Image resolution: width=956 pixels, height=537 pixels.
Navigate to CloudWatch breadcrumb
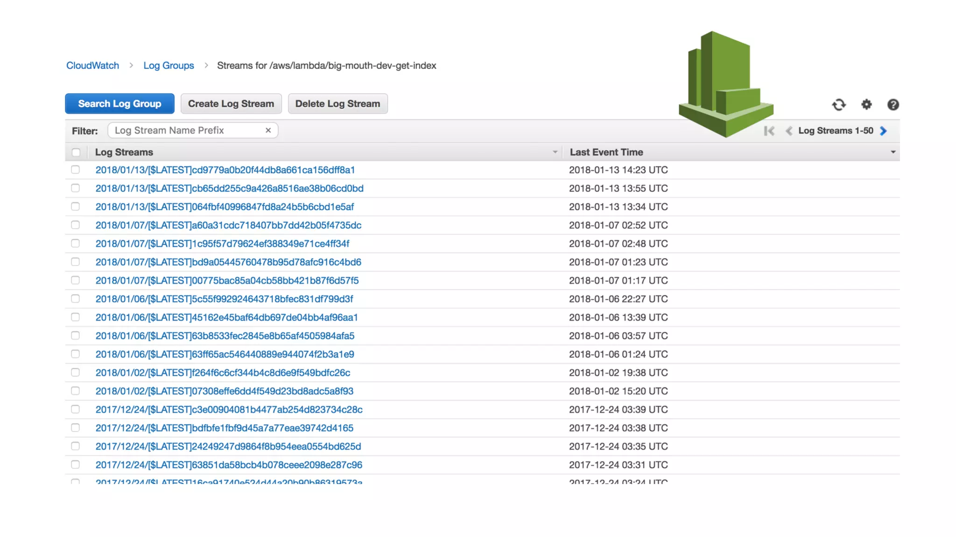[92, 66]
